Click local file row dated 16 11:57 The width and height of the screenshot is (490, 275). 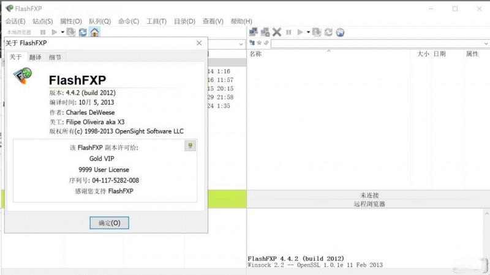221,80
